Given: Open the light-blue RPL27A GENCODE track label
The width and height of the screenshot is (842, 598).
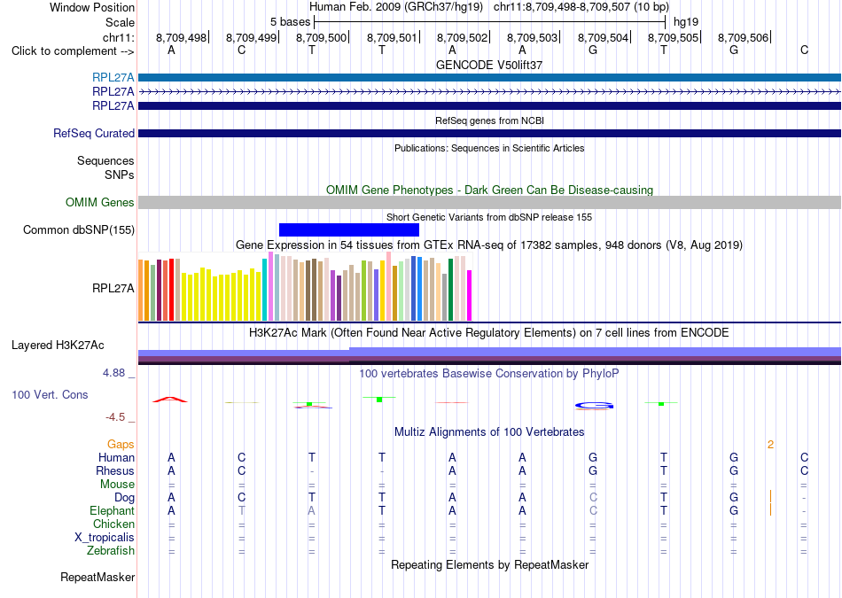Looking at the screenshot, I should click(113, 78).
